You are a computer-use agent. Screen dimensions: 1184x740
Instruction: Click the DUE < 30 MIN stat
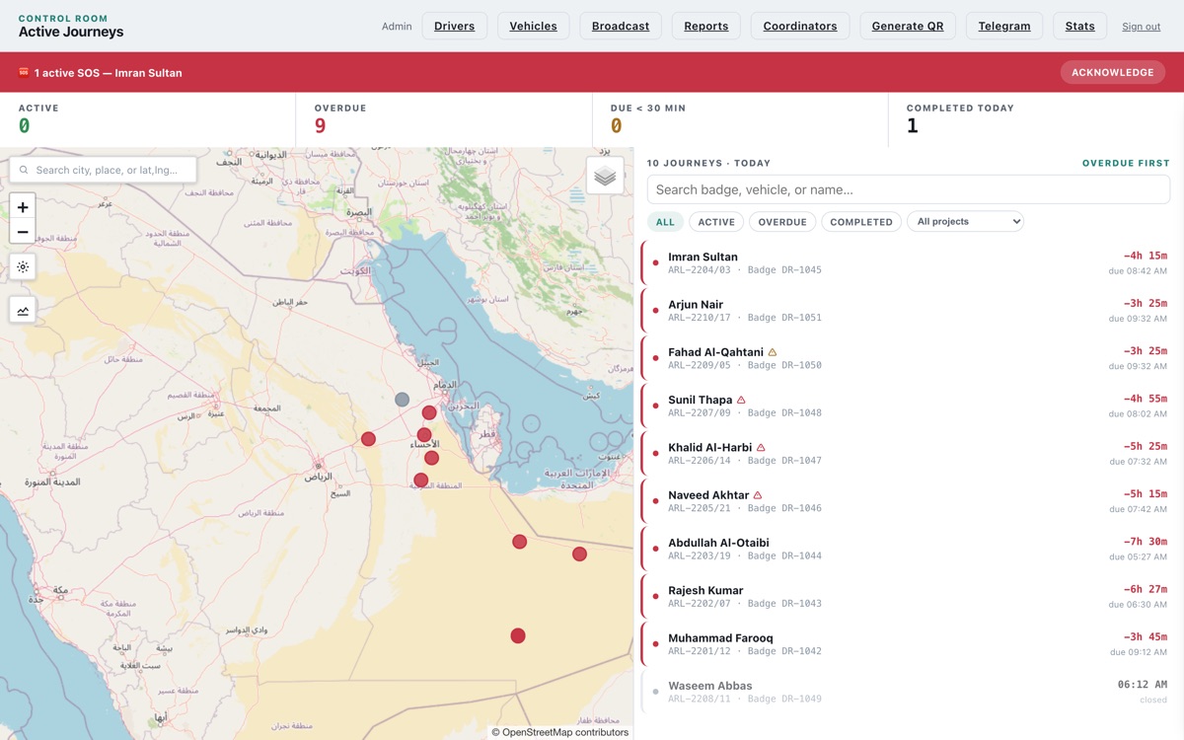(x=740, y=119)
